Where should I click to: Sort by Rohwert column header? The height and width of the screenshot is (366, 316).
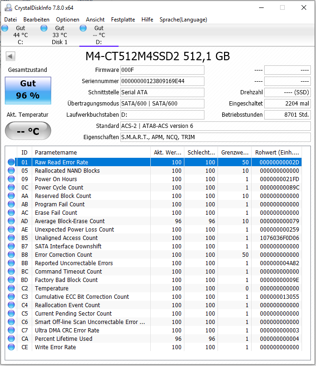[x=276, y=152]
